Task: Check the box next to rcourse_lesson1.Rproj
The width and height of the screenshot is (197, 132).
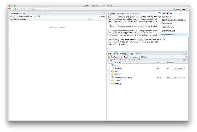Action: [x=109, y=77]
